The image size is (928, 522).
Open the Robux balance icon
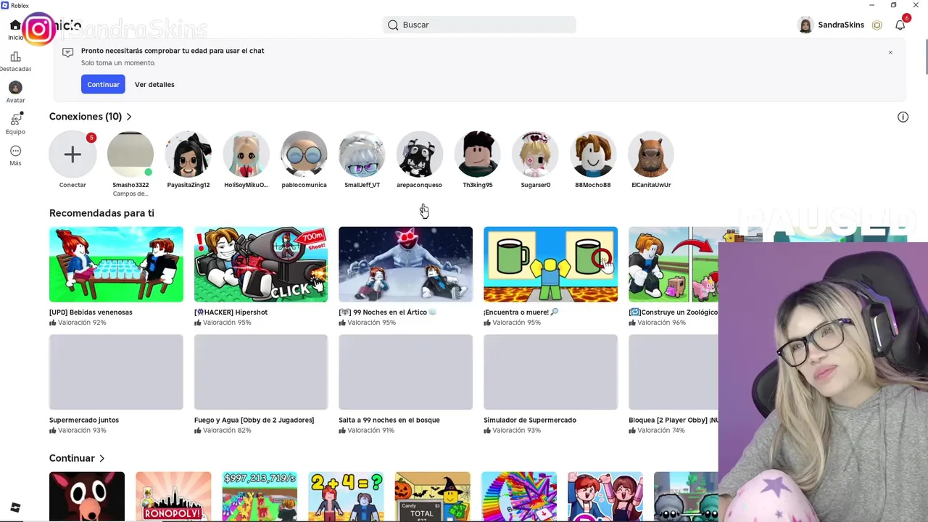click(x=877, y=25)
